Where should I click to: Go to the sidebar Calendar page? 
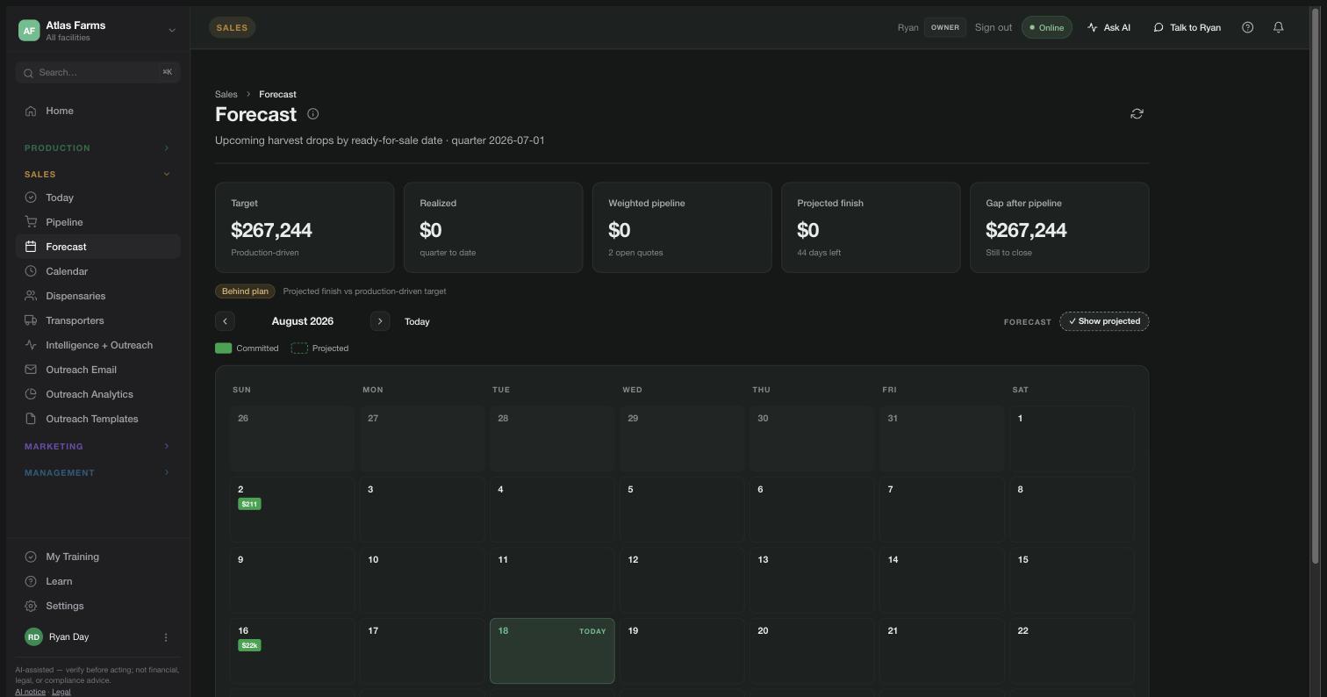(x=97, y=271)
